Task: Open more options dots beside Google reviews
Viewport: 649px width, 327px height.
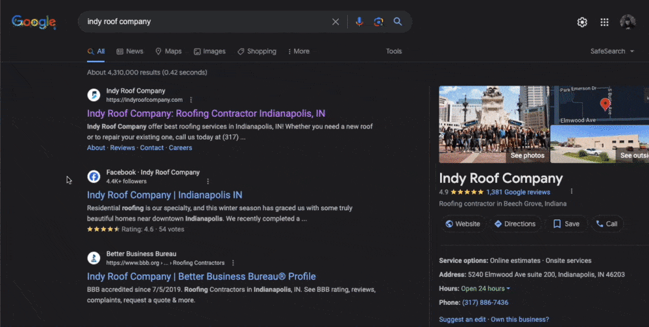Action: pyautogui.click(x=572, y=191)
